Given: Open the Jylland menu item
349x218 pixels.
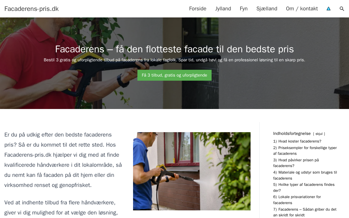Looking at the screenshot, I should point(223,9).
